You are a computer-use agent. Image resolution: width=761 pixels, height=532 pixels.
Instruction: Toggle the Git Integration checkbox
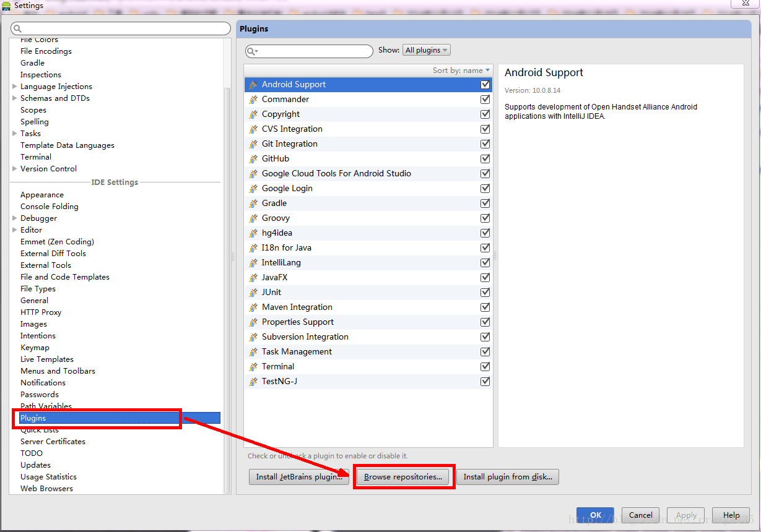pyautogui.click(x=485, y=144)
